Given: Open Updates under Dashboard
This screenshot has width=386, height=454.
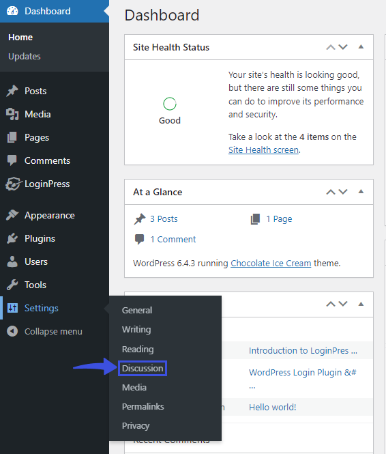Looking at the screenshot, I should click(x=25, y=56).
